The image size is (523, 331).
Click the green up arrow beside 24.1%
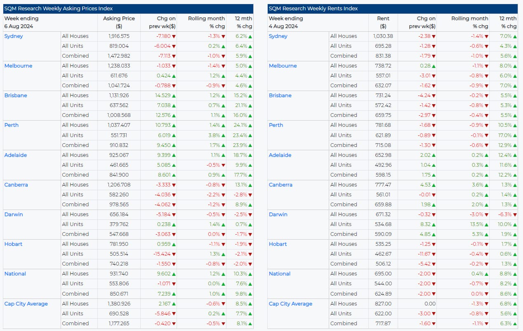point(250,125)
